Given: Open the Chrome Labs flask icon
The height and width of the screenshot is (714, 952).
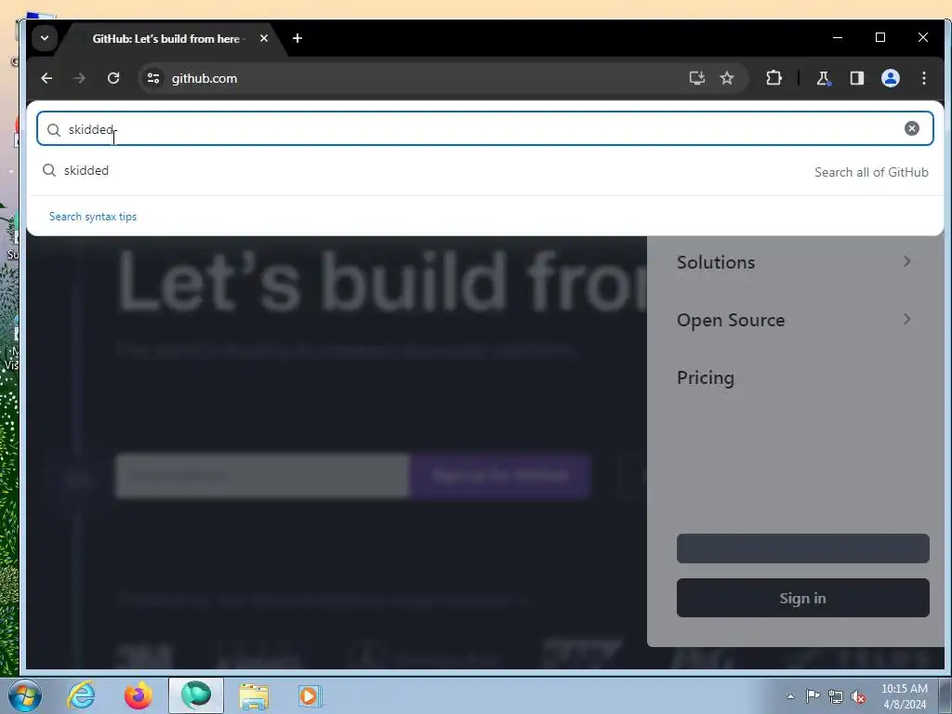Looking at the screenshot, I should point(824,78).
